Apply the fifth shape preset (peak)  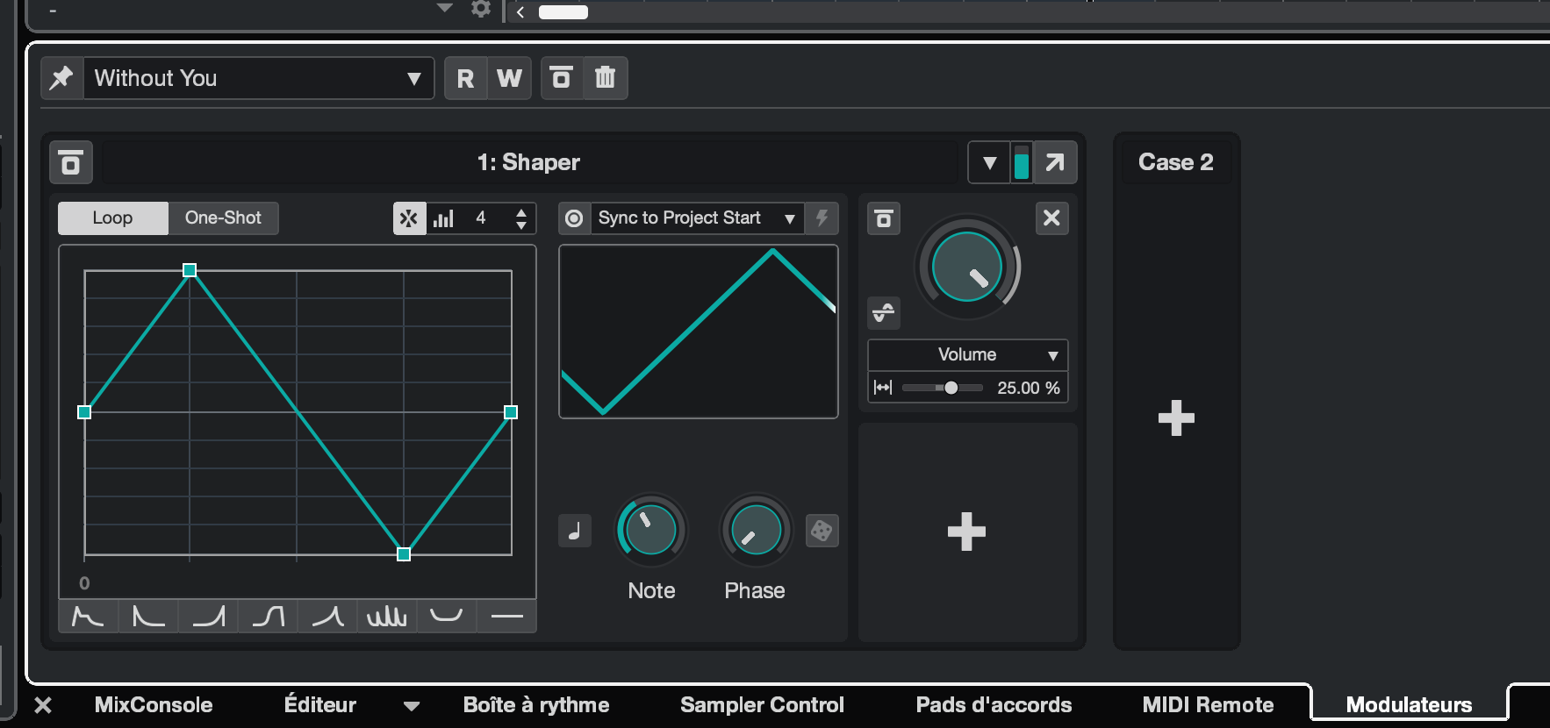pos(327,617)
